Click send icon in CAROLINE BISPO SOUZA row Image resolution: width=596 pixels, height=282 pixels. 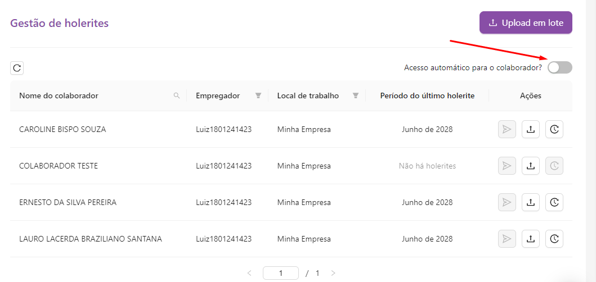click(x=507, y=129)
